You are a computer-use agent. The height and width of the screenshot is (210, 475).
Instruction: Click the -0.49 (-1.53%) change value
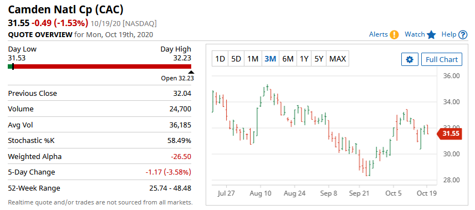pyautogui.click(x=60, y=23)
